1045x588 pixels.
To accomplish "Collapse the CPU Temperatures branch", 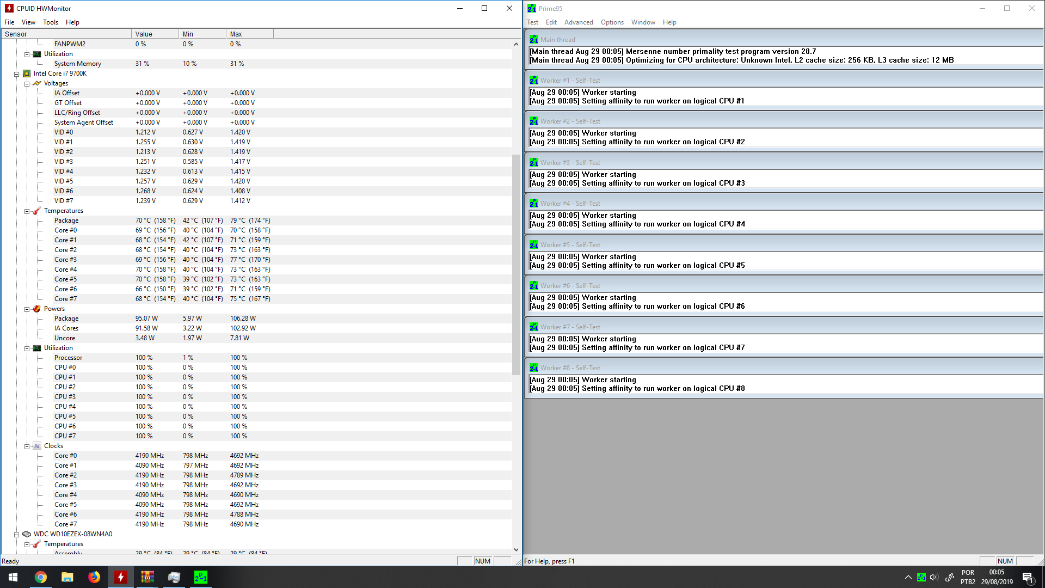I will (27, 211).
